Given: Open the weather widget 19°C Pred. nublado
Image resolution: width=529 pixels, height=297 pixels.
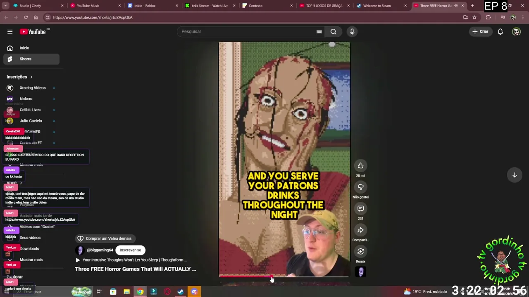Looking at the screenshot, I should [425, 292].
